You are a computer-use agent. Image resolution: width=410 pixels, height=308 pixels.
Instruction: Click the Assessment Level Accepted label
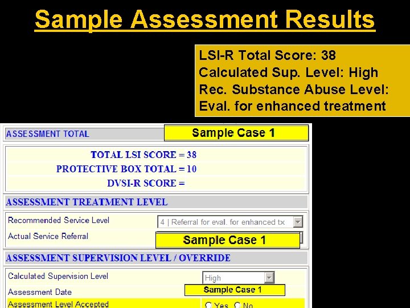58,304
